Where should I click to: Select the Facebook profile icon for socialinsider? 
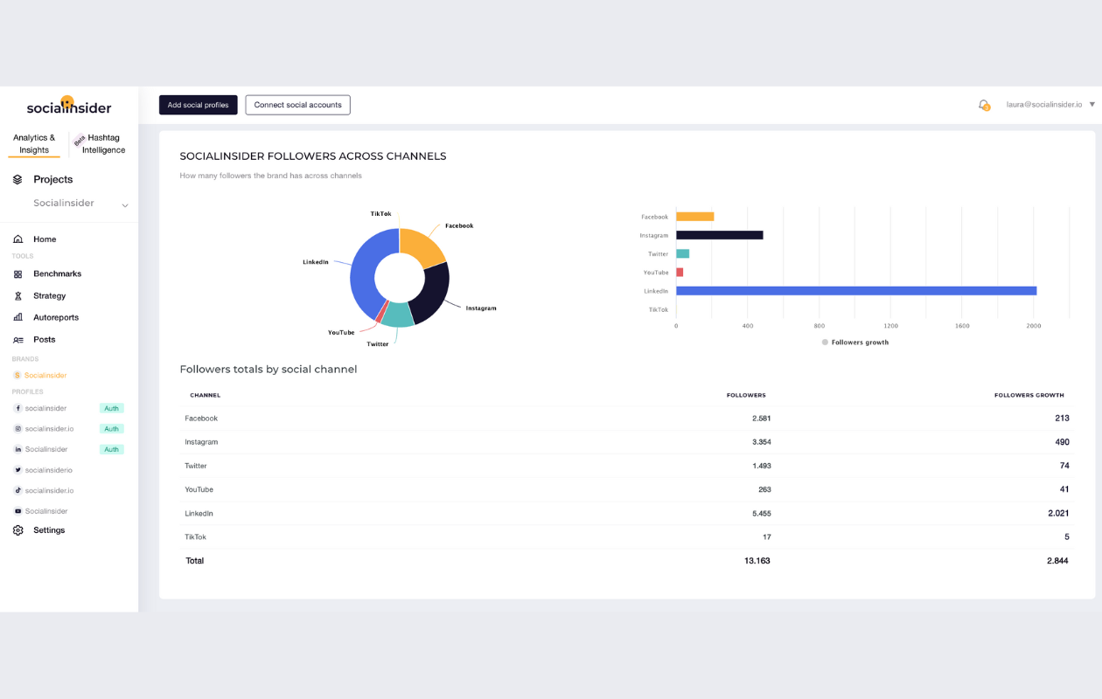tap(17, 408)
